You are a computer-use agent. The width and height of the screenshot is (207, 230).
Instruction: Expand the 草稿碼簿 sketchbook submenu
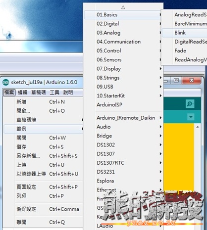pyautogui.click(x=43, y=120)
